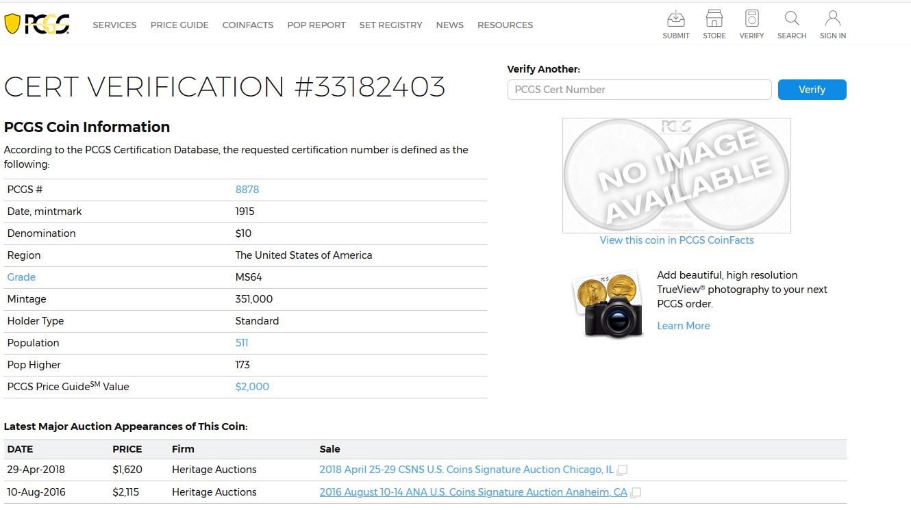Open the Price Guide menu
Image resolution: width=911 pixels, height=510 pixels.
click(179, 25)
